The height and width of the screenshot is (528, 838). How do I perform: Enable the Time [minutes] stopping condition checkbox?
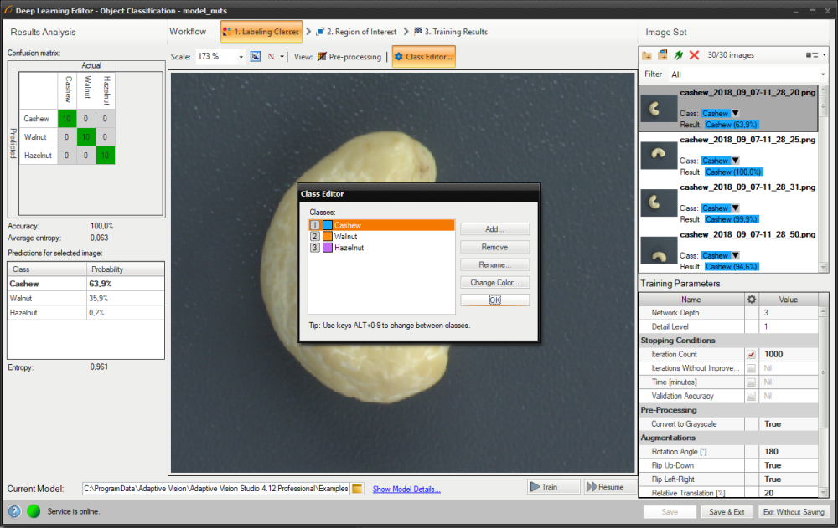click(752, 382)
